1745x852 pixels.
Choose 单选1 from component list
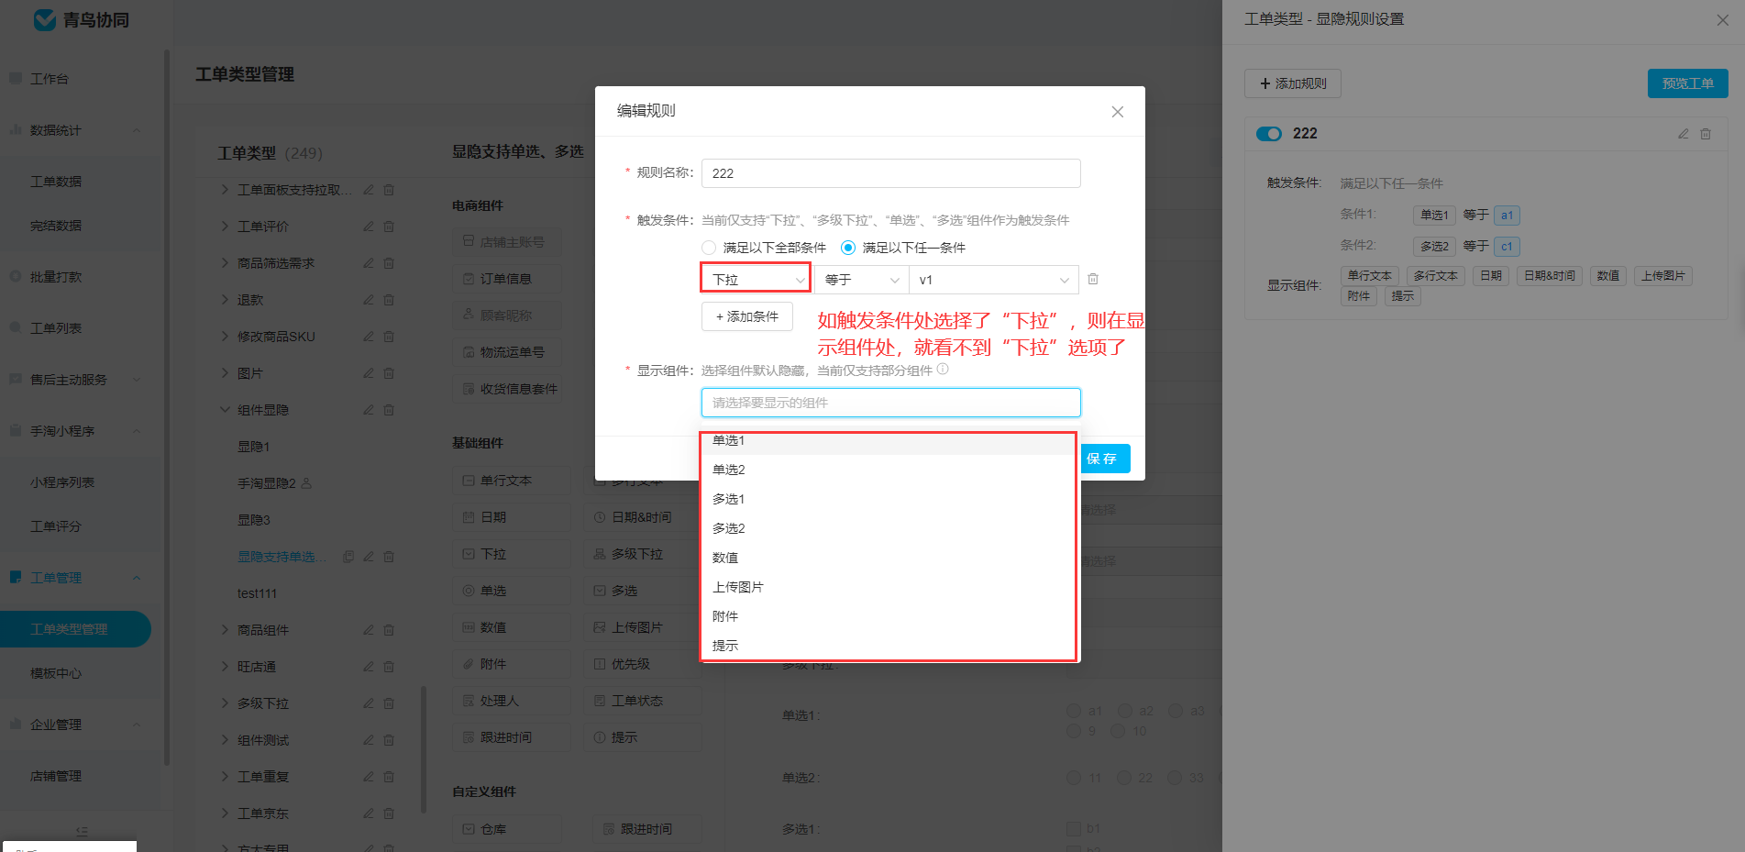point(890,441)
